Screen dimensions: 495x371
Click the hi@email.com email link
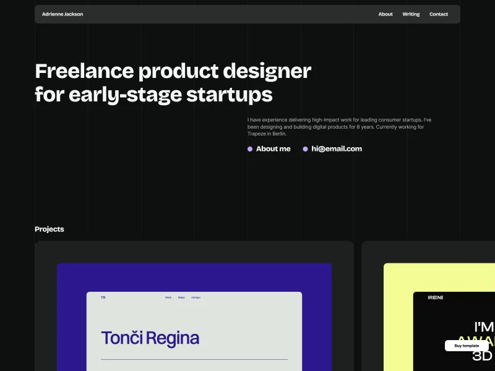click(337, 149)
